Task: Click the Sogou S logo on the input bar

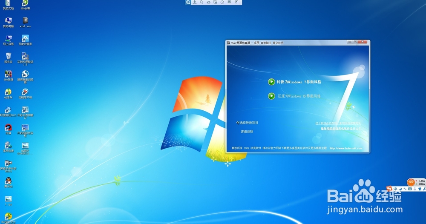Action: (x=389, y=188)
